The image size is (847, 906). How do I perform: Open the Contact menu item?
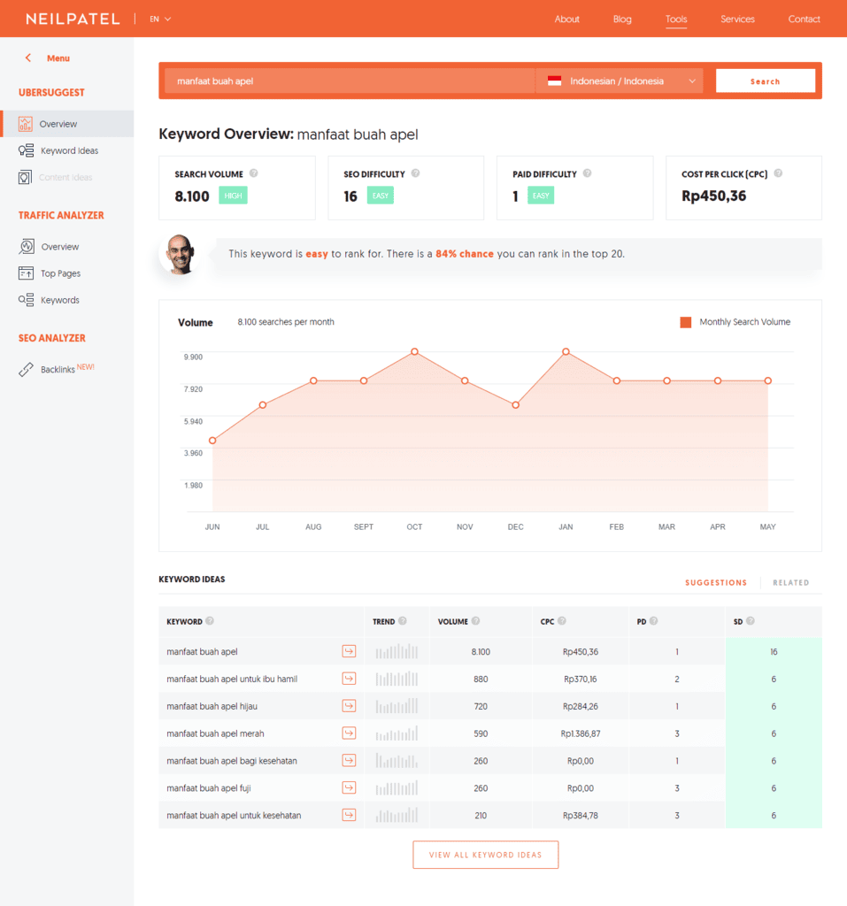804,19
